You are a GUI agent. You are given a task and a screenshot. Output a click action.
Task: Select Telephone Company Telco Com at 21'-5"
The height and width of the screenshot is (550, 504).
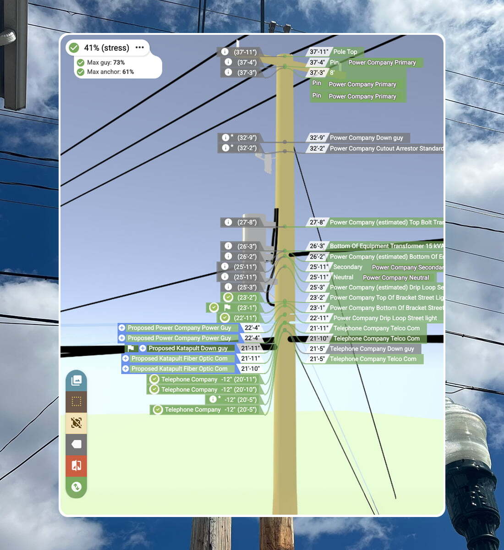(373, 359)
